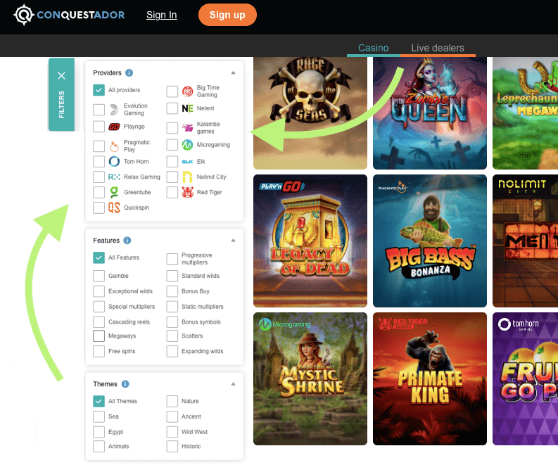
Task: Close the filters panel with the X icon
Action: pyautogui.click(x=61, y=76)
